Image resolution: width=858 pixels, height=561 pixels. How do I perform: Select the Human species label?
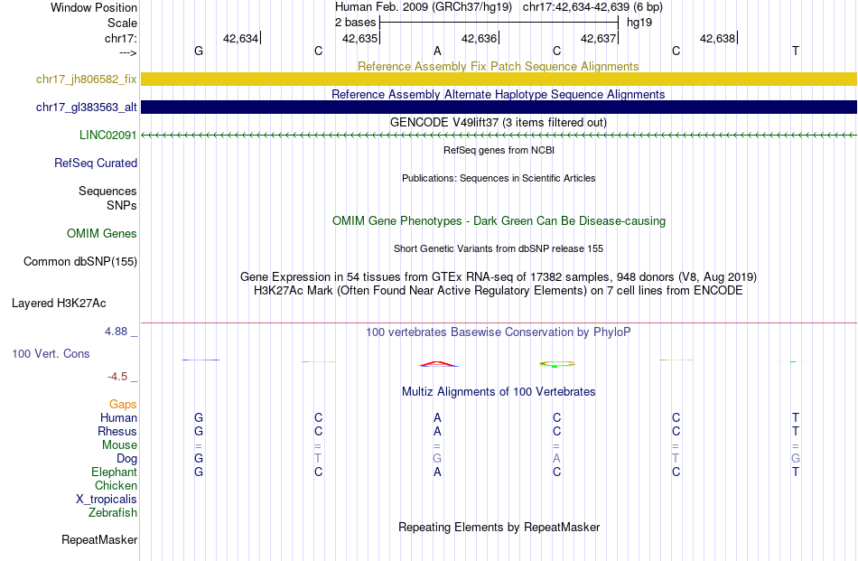(x=118, y=418)
